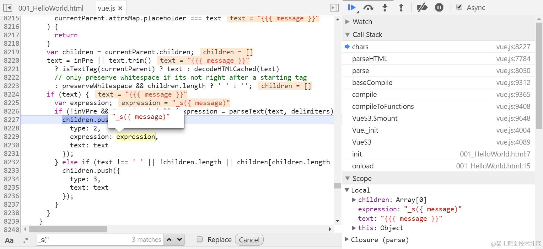Expand the 'this: Object' variable
The image size is (543, 249).
tap(354, 228)
